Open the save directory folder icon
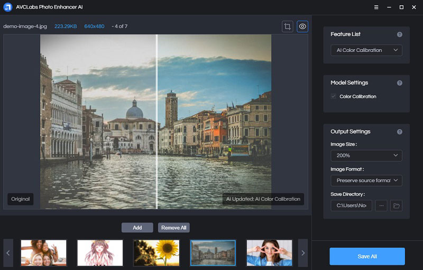 pos(396,206)
